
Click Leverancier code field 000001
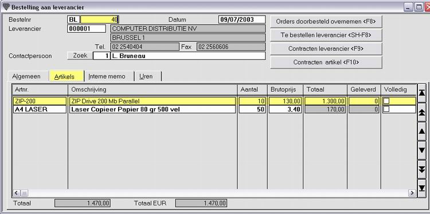pos(87,29)
